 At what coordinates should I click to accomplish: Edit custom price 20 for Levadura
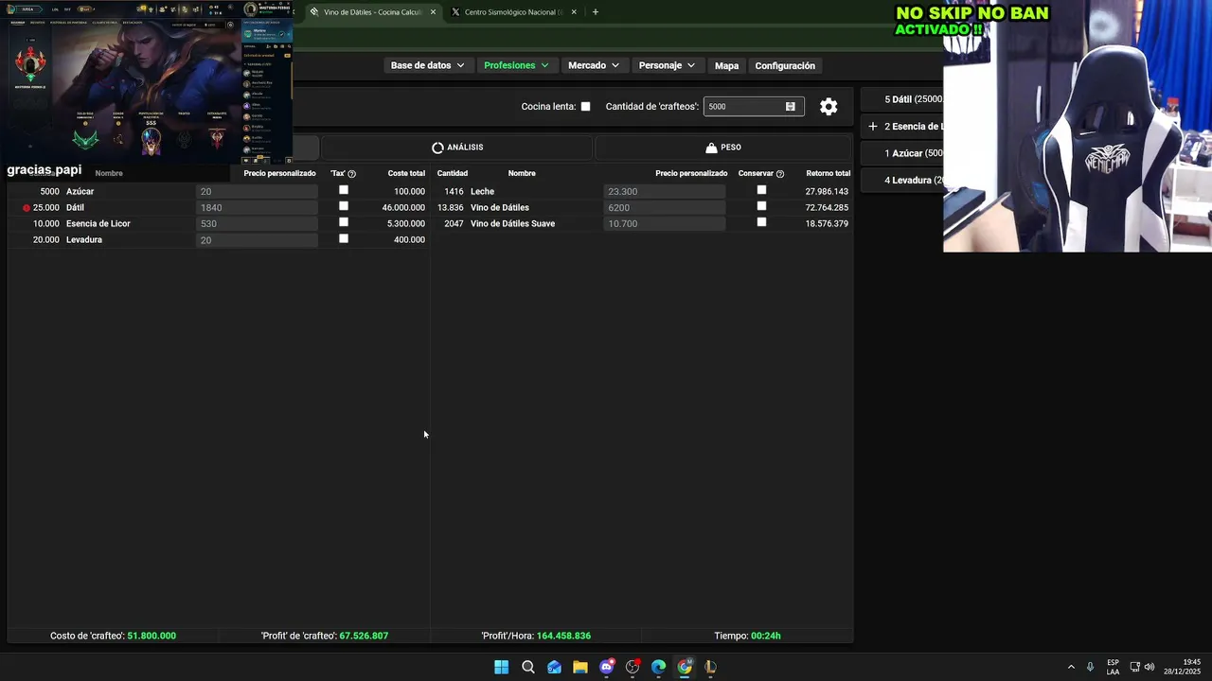[x=257, y=240]
